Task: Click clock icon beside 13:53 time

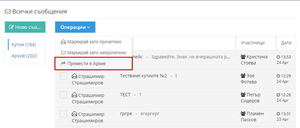Action: coord(278,57)
